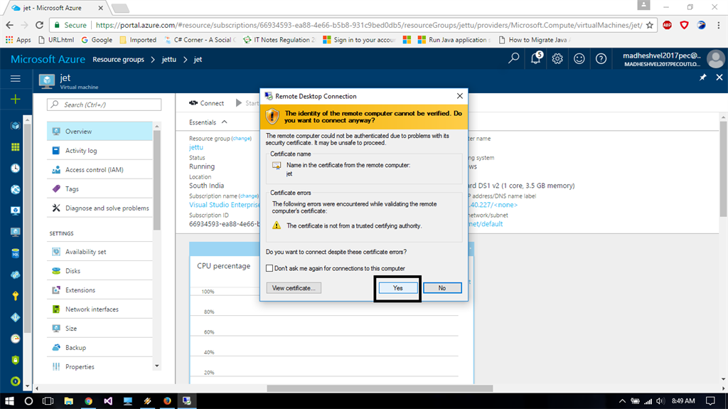Reload the browser page

click(x=40, y=25)
